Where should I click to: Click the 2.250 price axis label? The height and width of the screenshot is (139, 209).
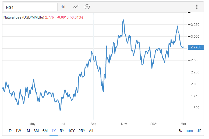[x=195, y=72]
